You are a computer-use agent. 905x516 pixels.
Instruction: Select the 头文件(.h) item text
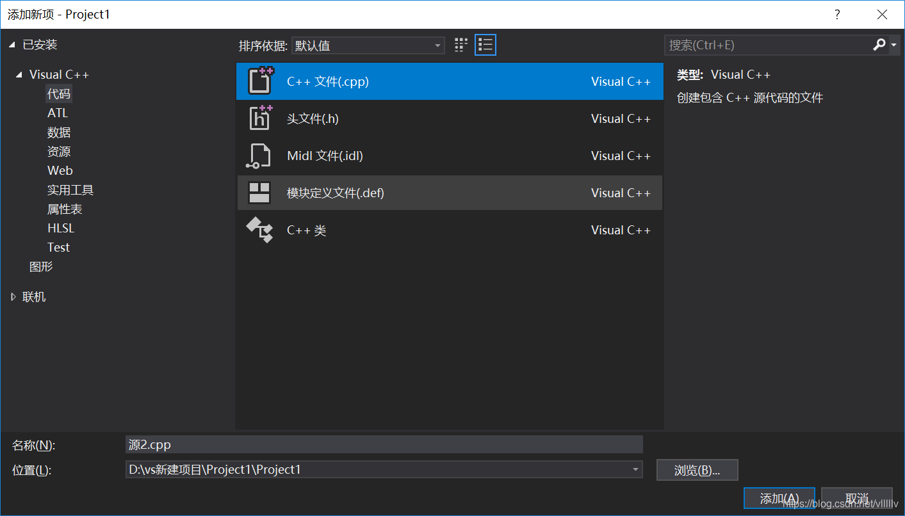pyautogui.click(x=313, y=118)
